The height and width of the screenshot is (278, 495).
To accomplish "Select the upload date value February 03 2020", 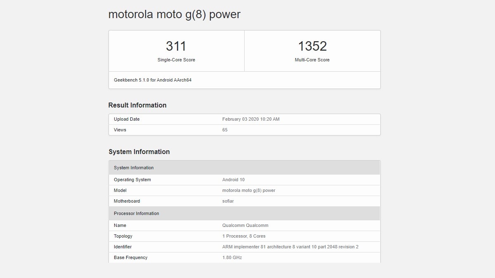I will [251, 119].
